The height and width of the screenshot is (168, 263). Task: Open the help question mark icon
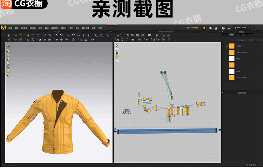pos(223,28)
